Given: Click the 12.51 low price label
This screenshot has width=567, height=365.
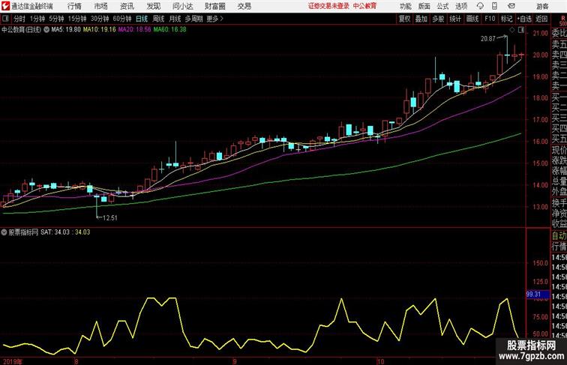Looking at the screenshot, I should coord(110,218).
